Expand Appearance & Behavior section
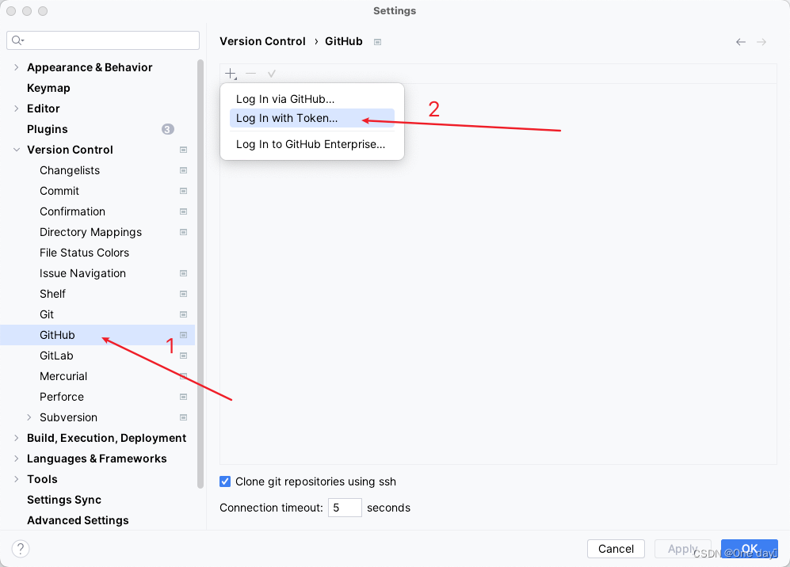Viewport: 790px width, 567px height. [x=16, y=67]
